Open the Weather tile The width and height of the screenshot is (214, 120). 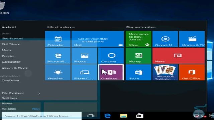click(58, 72)
